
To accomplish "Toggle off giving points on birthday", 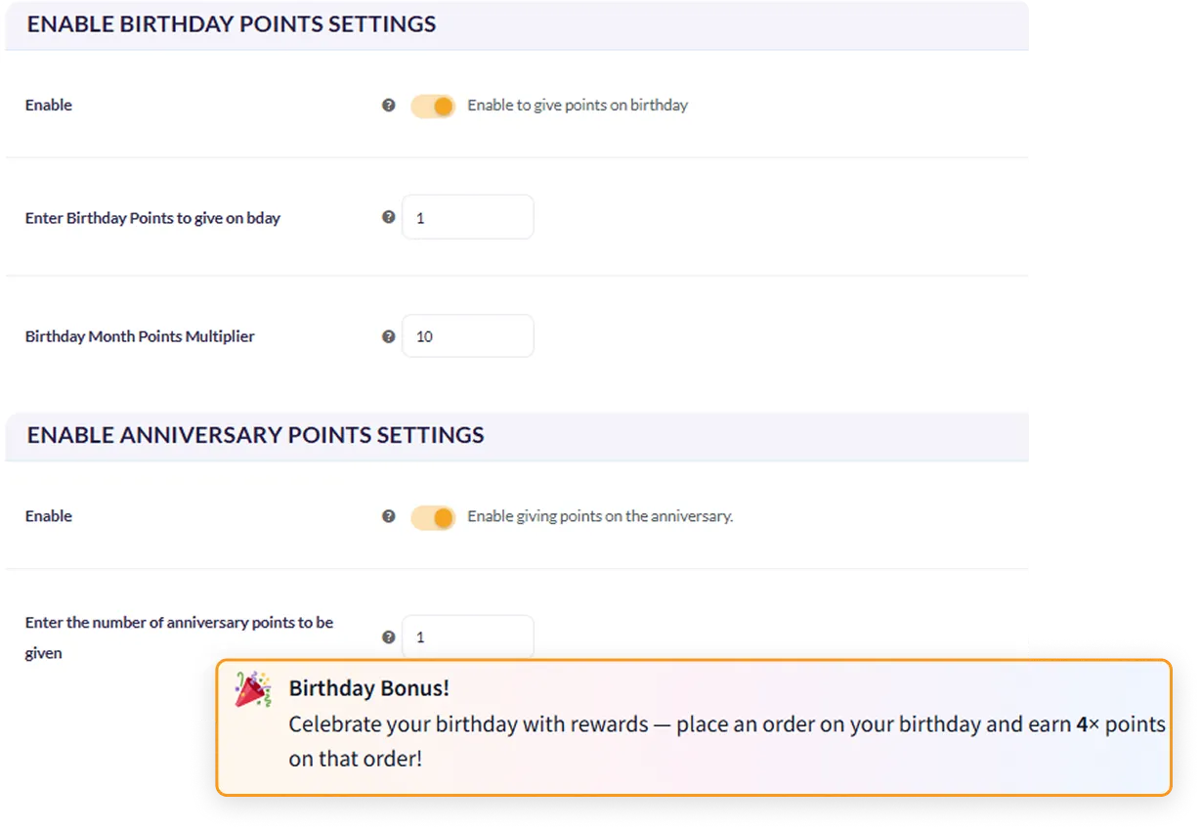I will [x=433, y=106].
